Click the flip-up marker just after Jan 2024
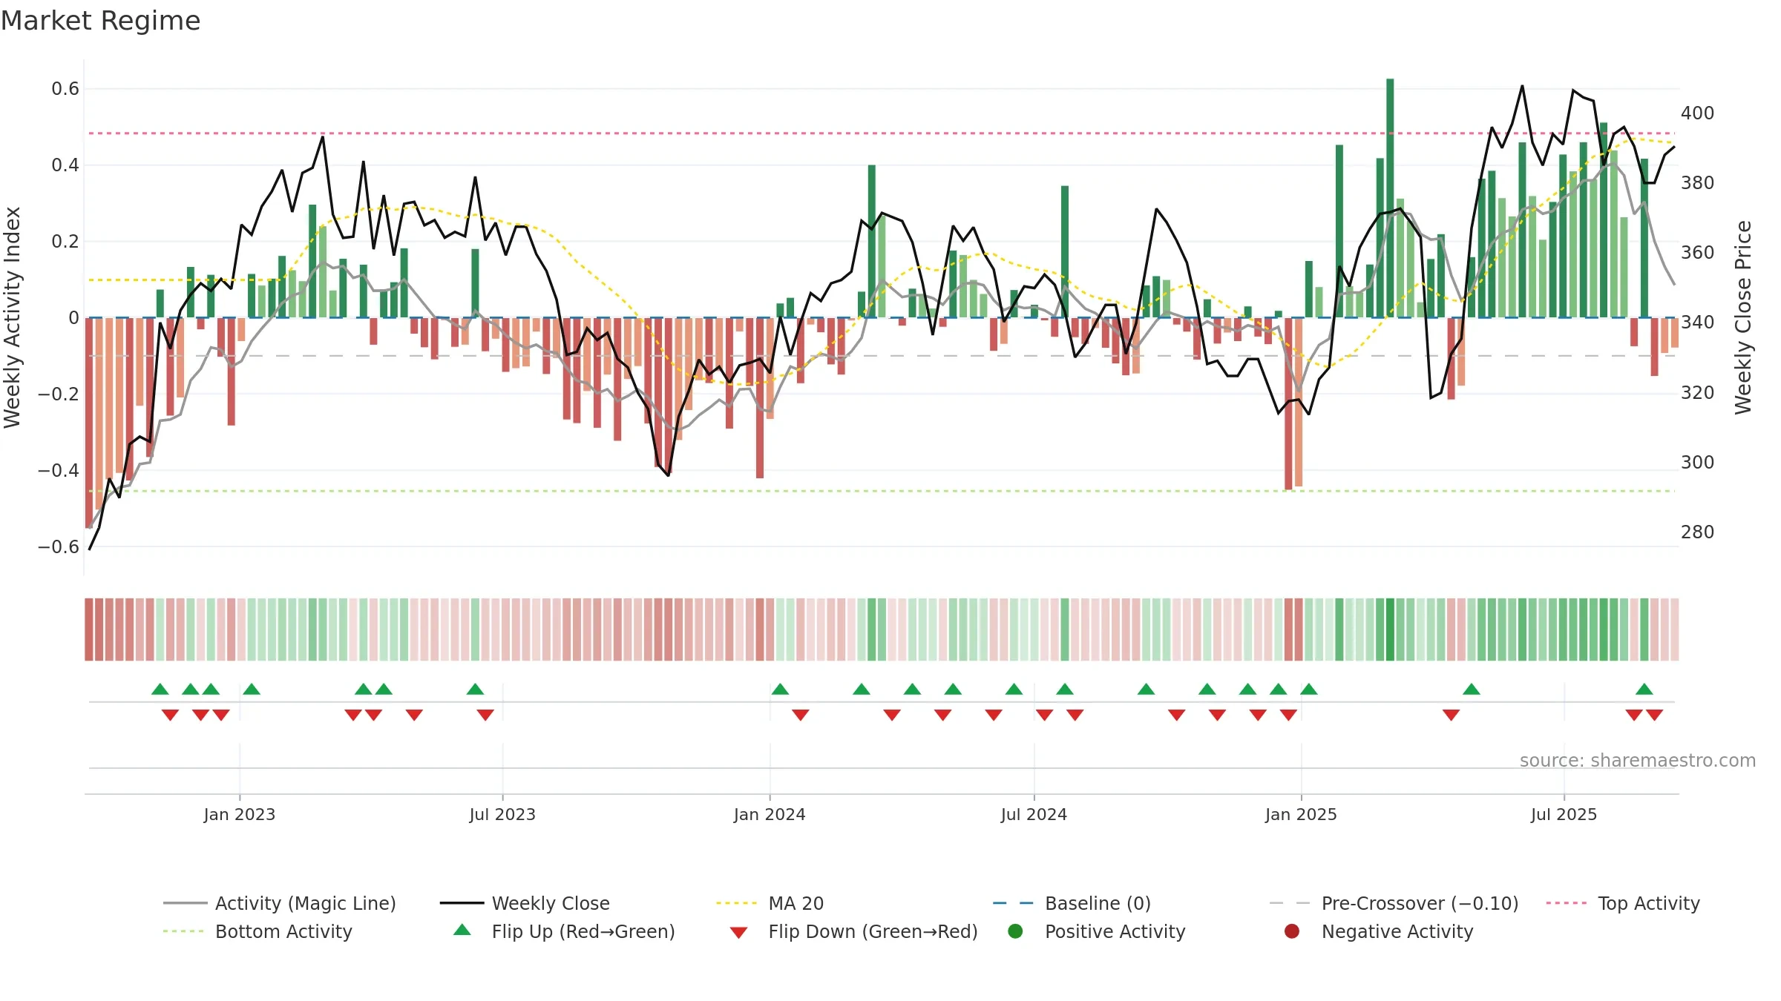The image size is (1781, 1001). tap(780, 689)
